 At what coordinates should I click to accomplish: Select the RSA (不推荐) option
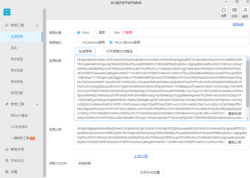[x=110, y=33]
